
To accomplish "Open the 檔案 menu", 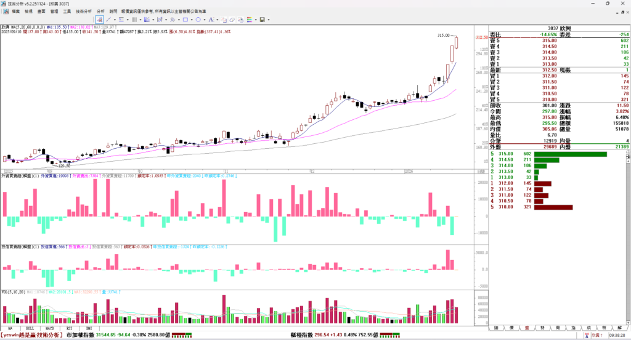I will click(x=15, y=11).
